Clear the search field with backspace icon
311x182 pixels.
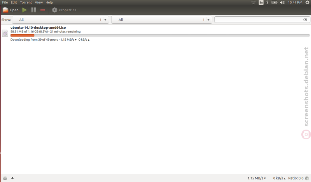click(x=305, y=20)
